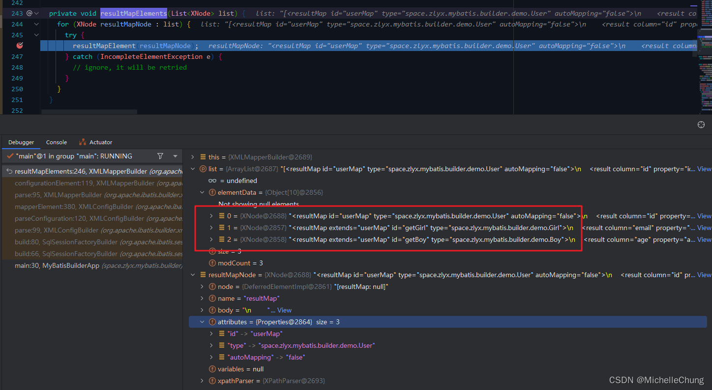Click the override gutter icon at line 243
The height and width of the screenshot is (390, 712).
pyautogui.click(x=29, y=14)
